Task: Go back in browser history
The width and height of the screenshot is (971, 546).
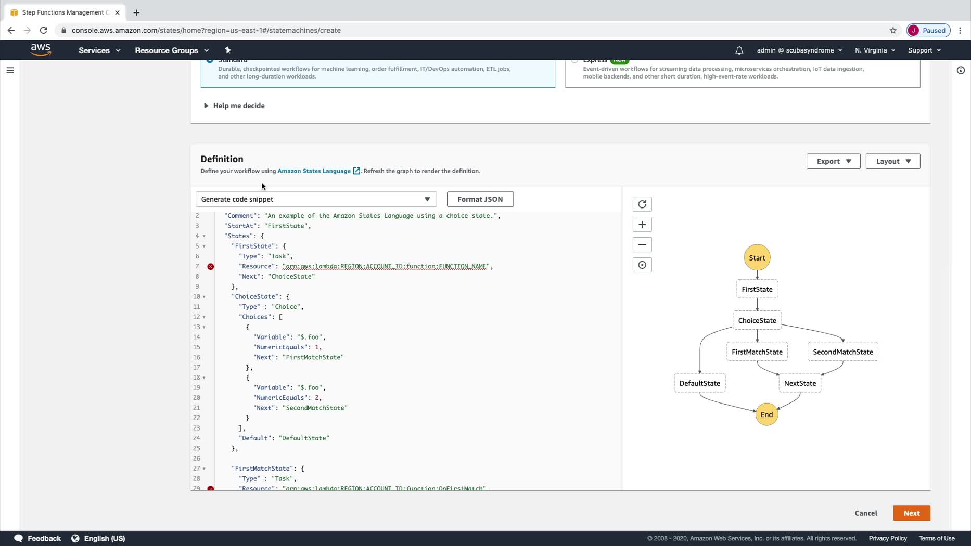Action: point(11,30)
